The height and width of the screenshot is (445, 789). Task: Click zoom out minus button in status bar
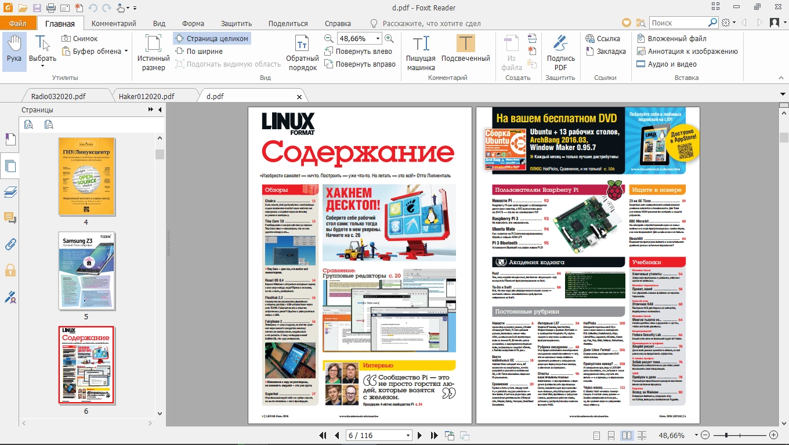coord(705,435)
